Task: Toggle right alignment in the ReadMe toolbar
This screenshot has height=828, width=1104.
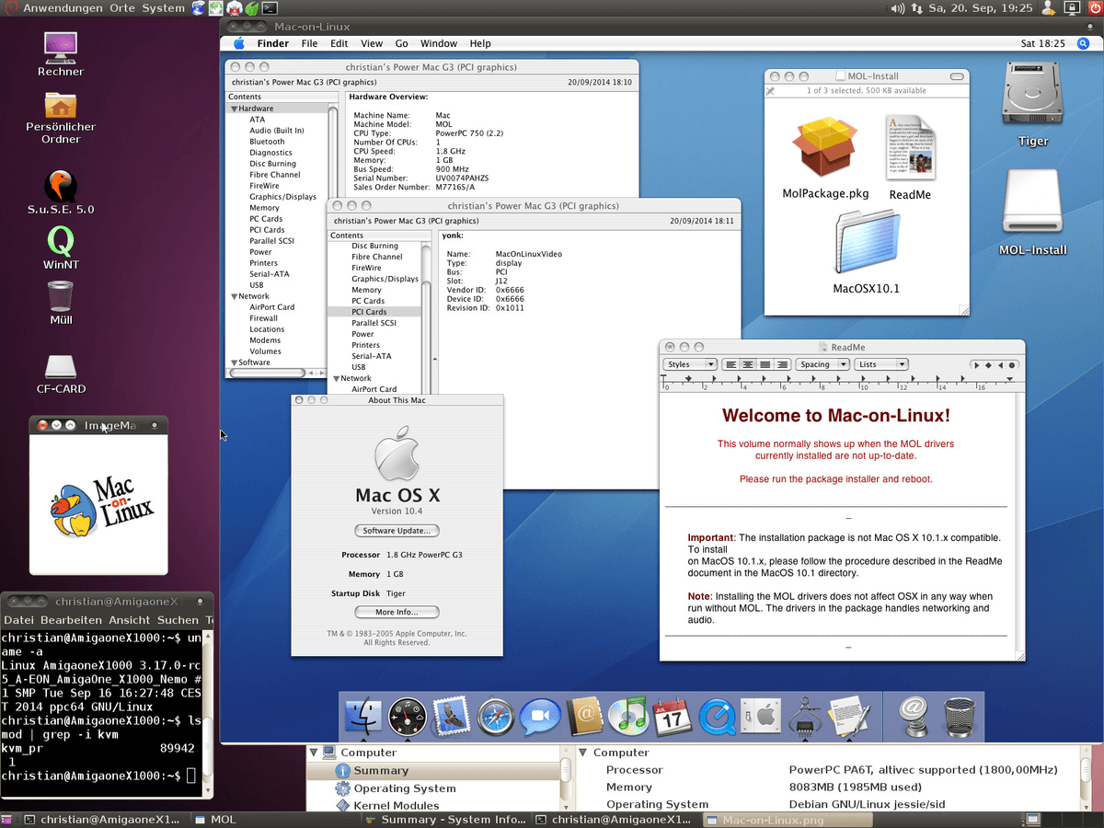Action: coord(782,363)
